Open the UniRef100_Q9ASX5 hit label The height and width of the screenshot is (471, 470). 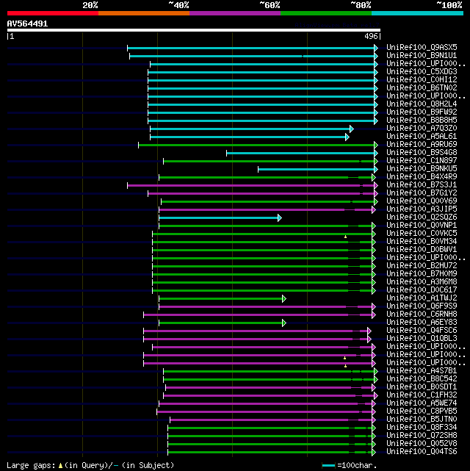[x=422, y=48]
